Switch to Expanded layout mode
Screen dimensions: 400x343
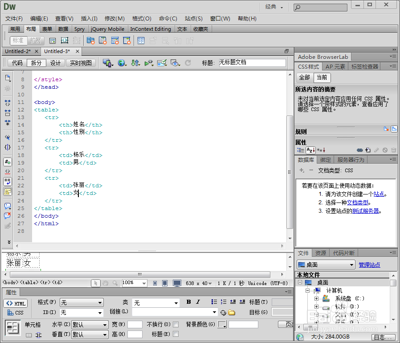click(x=36, y=40)
